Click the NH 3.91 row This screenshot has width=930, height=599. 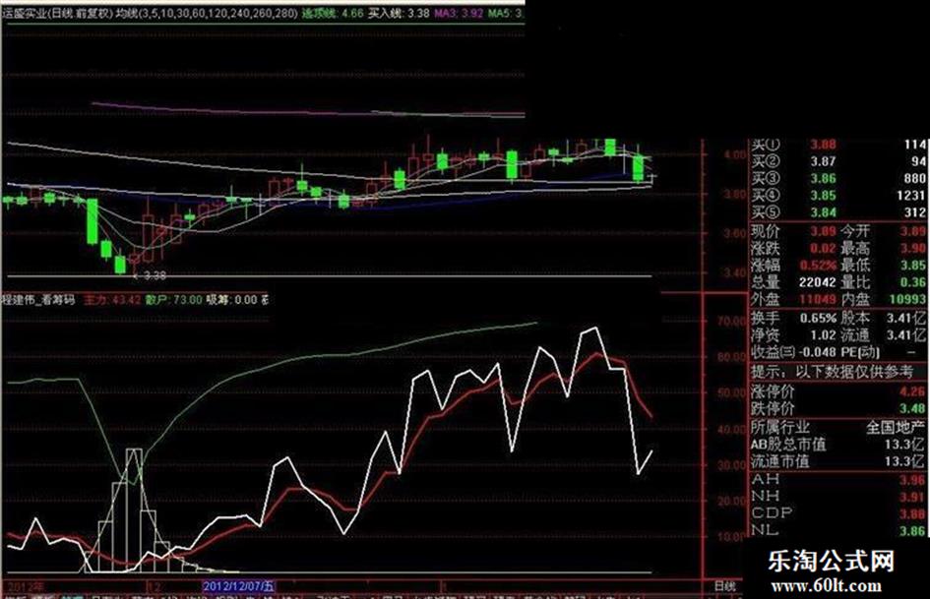tap(838, 497)
